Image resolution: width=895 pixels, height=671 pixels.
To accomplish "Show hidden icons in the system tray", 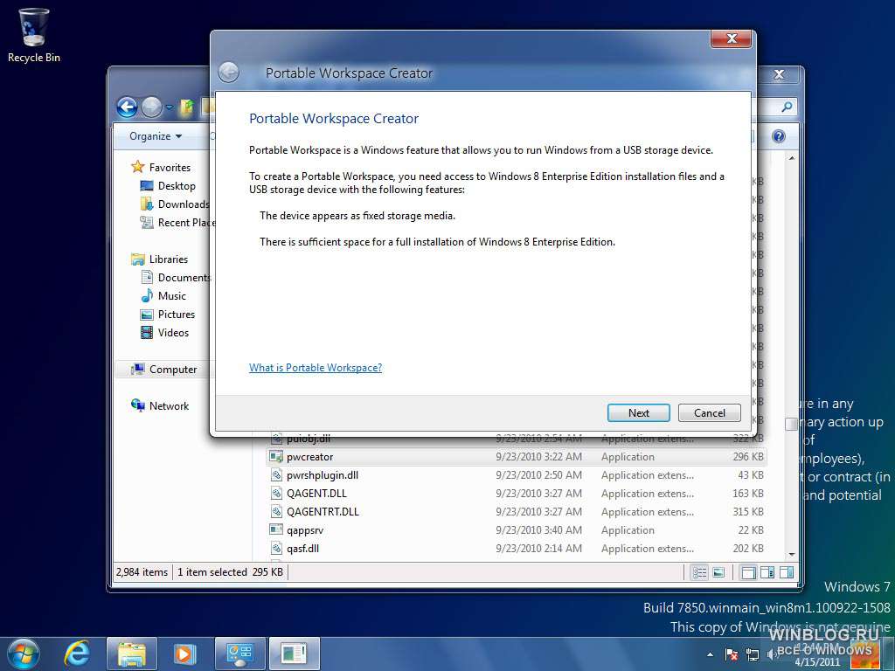I will (x=710, y=654).
